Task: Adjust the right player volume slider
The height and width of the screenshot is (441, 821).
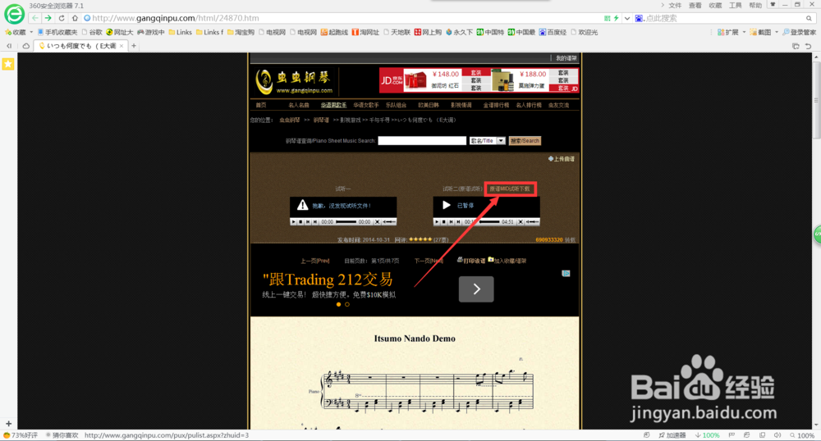Action: pos(534,222)
